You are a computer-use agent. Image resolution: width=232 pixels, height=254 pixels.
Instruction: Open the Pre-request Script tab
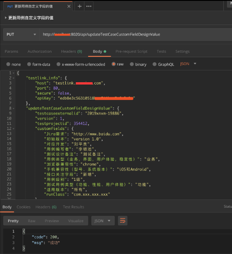click(x=131, y=51)
